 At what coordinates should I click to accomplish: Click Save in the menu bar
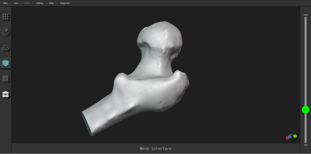click(x=16, y=3)
